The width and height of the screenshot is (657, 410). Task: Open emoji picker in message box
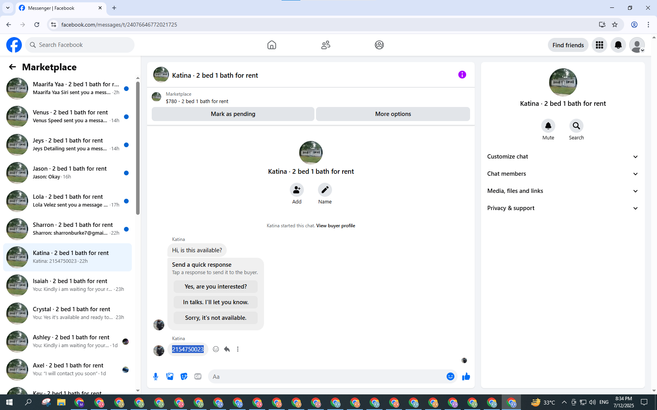pos(451,376)
